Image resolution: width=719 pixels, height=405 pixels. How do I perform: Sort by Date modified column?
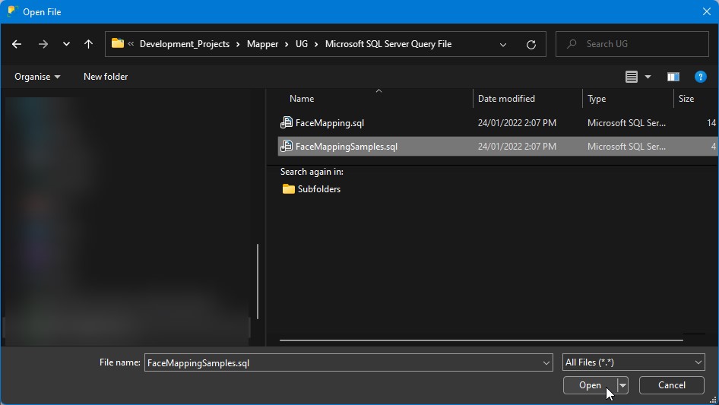[x=506, y=99]
